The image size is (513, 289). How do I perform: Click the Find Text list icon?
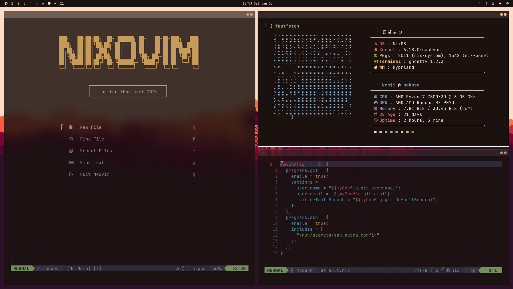[x=72, y=163]
